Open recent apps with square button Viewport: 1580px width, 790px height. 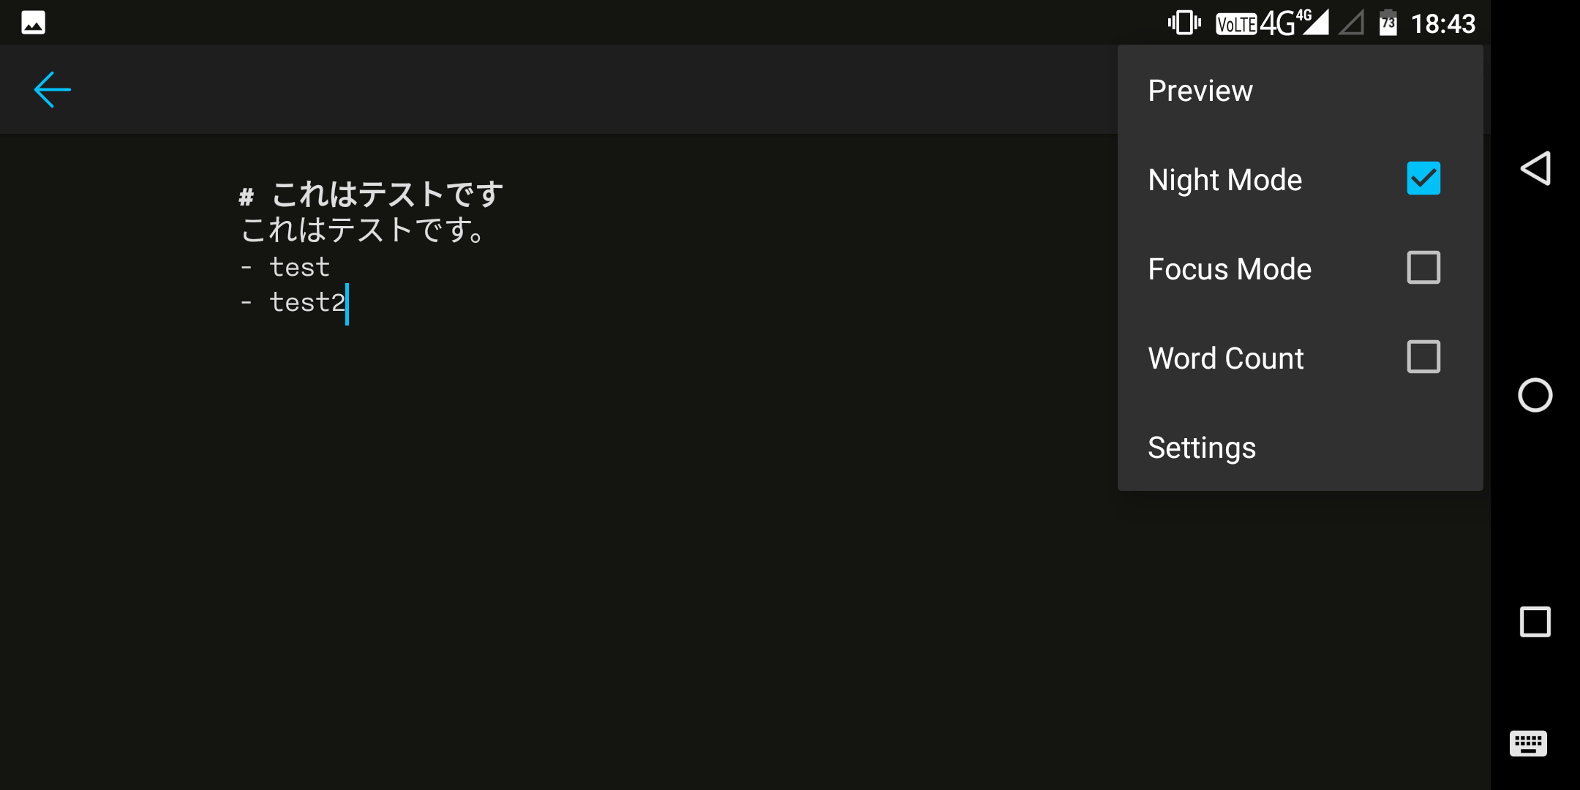[1535, 622]
